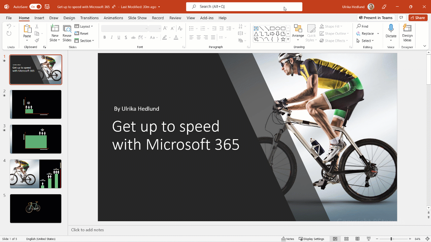Click the Save icon in title bar

pyautogui.click(x=47, y=7)
